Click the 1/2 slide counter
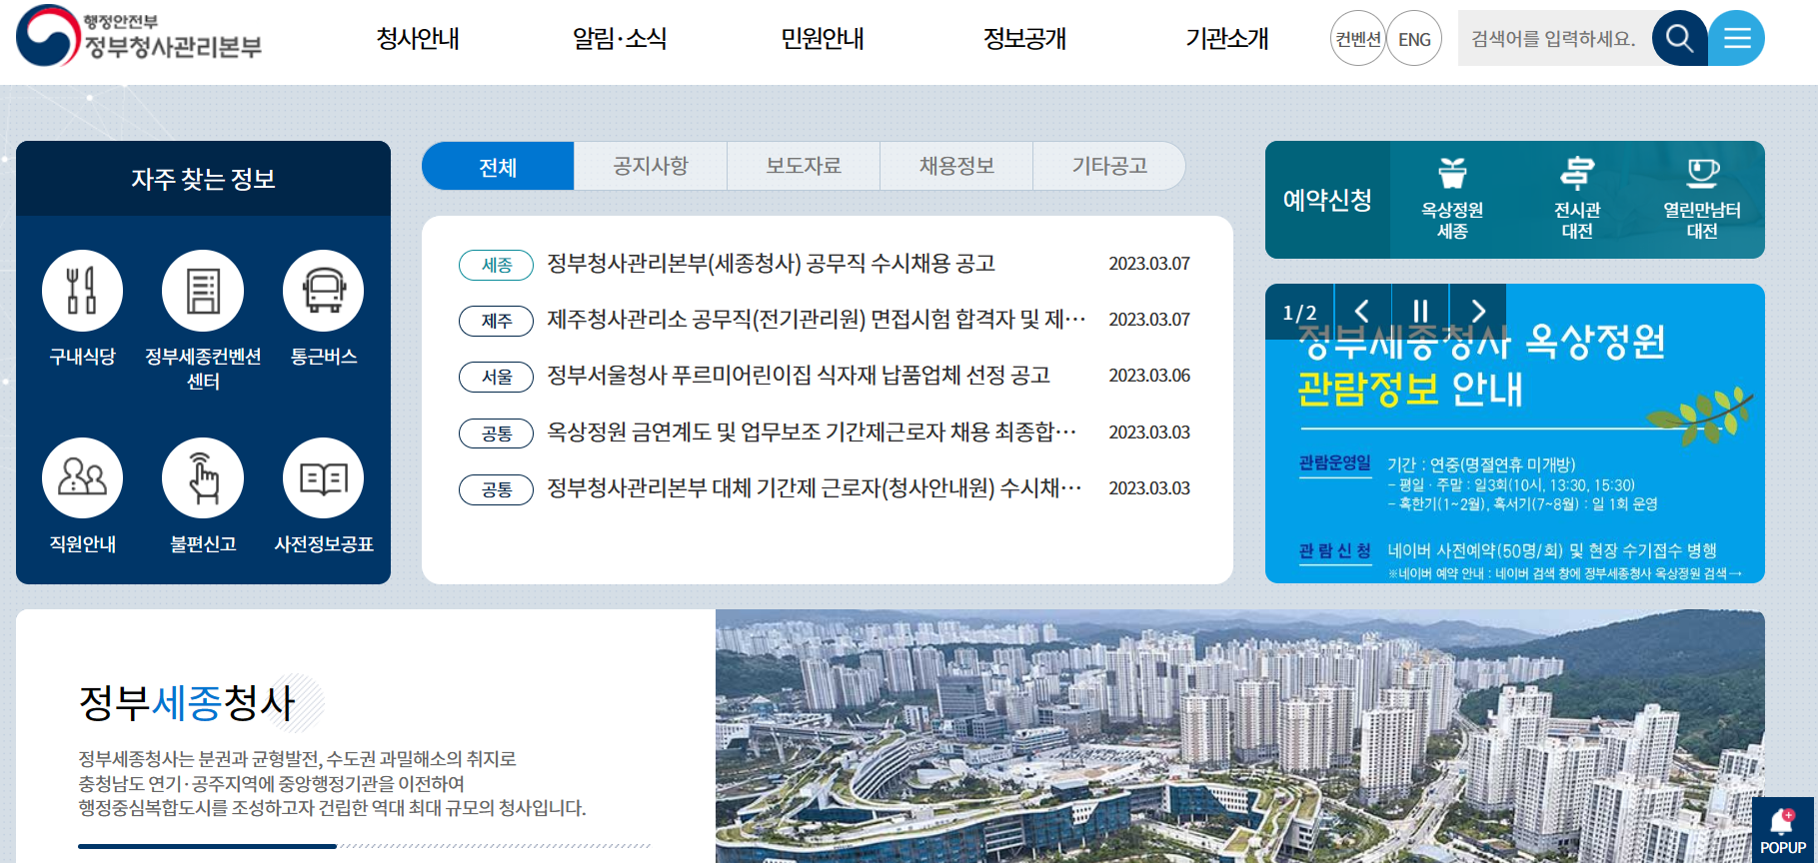1818x863 pixels. 1299,313
